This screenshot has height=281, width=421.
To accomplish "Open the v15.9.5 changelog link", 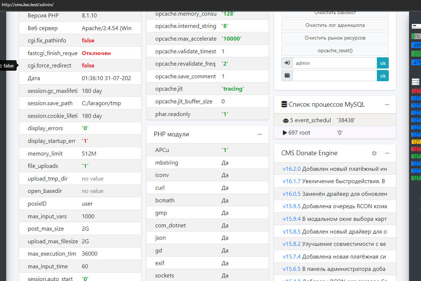I will pyautogui.click(x=292, y=206).
